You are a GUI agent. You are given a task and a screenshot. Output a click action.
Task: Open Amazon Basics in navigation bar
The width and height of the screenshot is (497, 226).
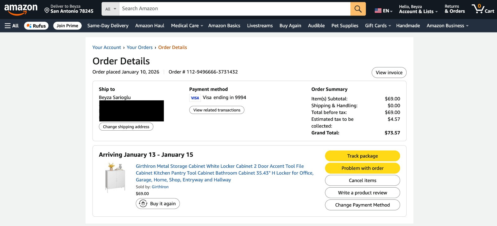coord(224,26)
